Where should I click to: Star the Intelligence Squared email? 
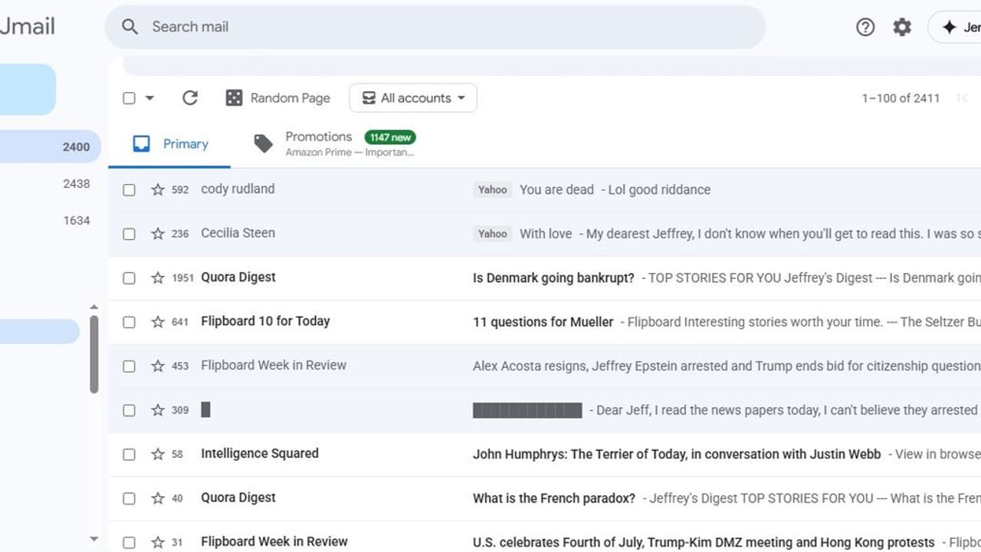[x=158, y=454]
